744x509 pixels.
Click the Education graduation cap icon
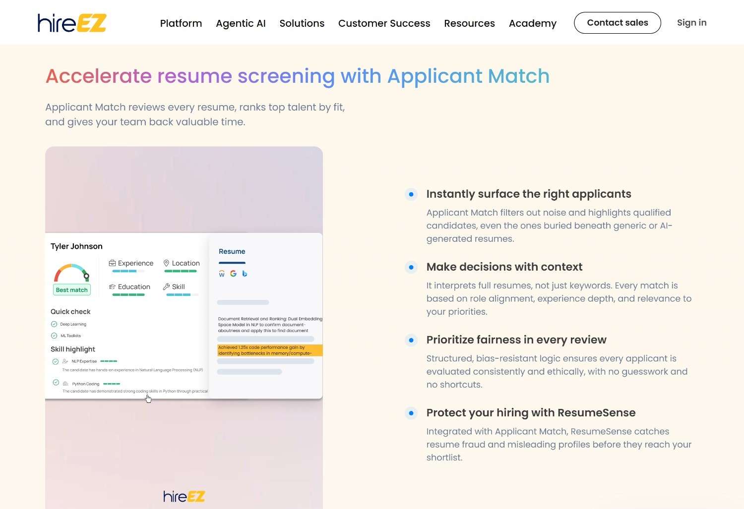point(112,287)
